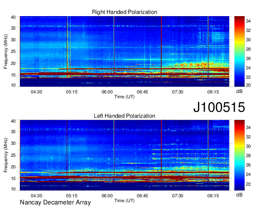Click dB unit label of Right Handed color bar

click(239, 91)
